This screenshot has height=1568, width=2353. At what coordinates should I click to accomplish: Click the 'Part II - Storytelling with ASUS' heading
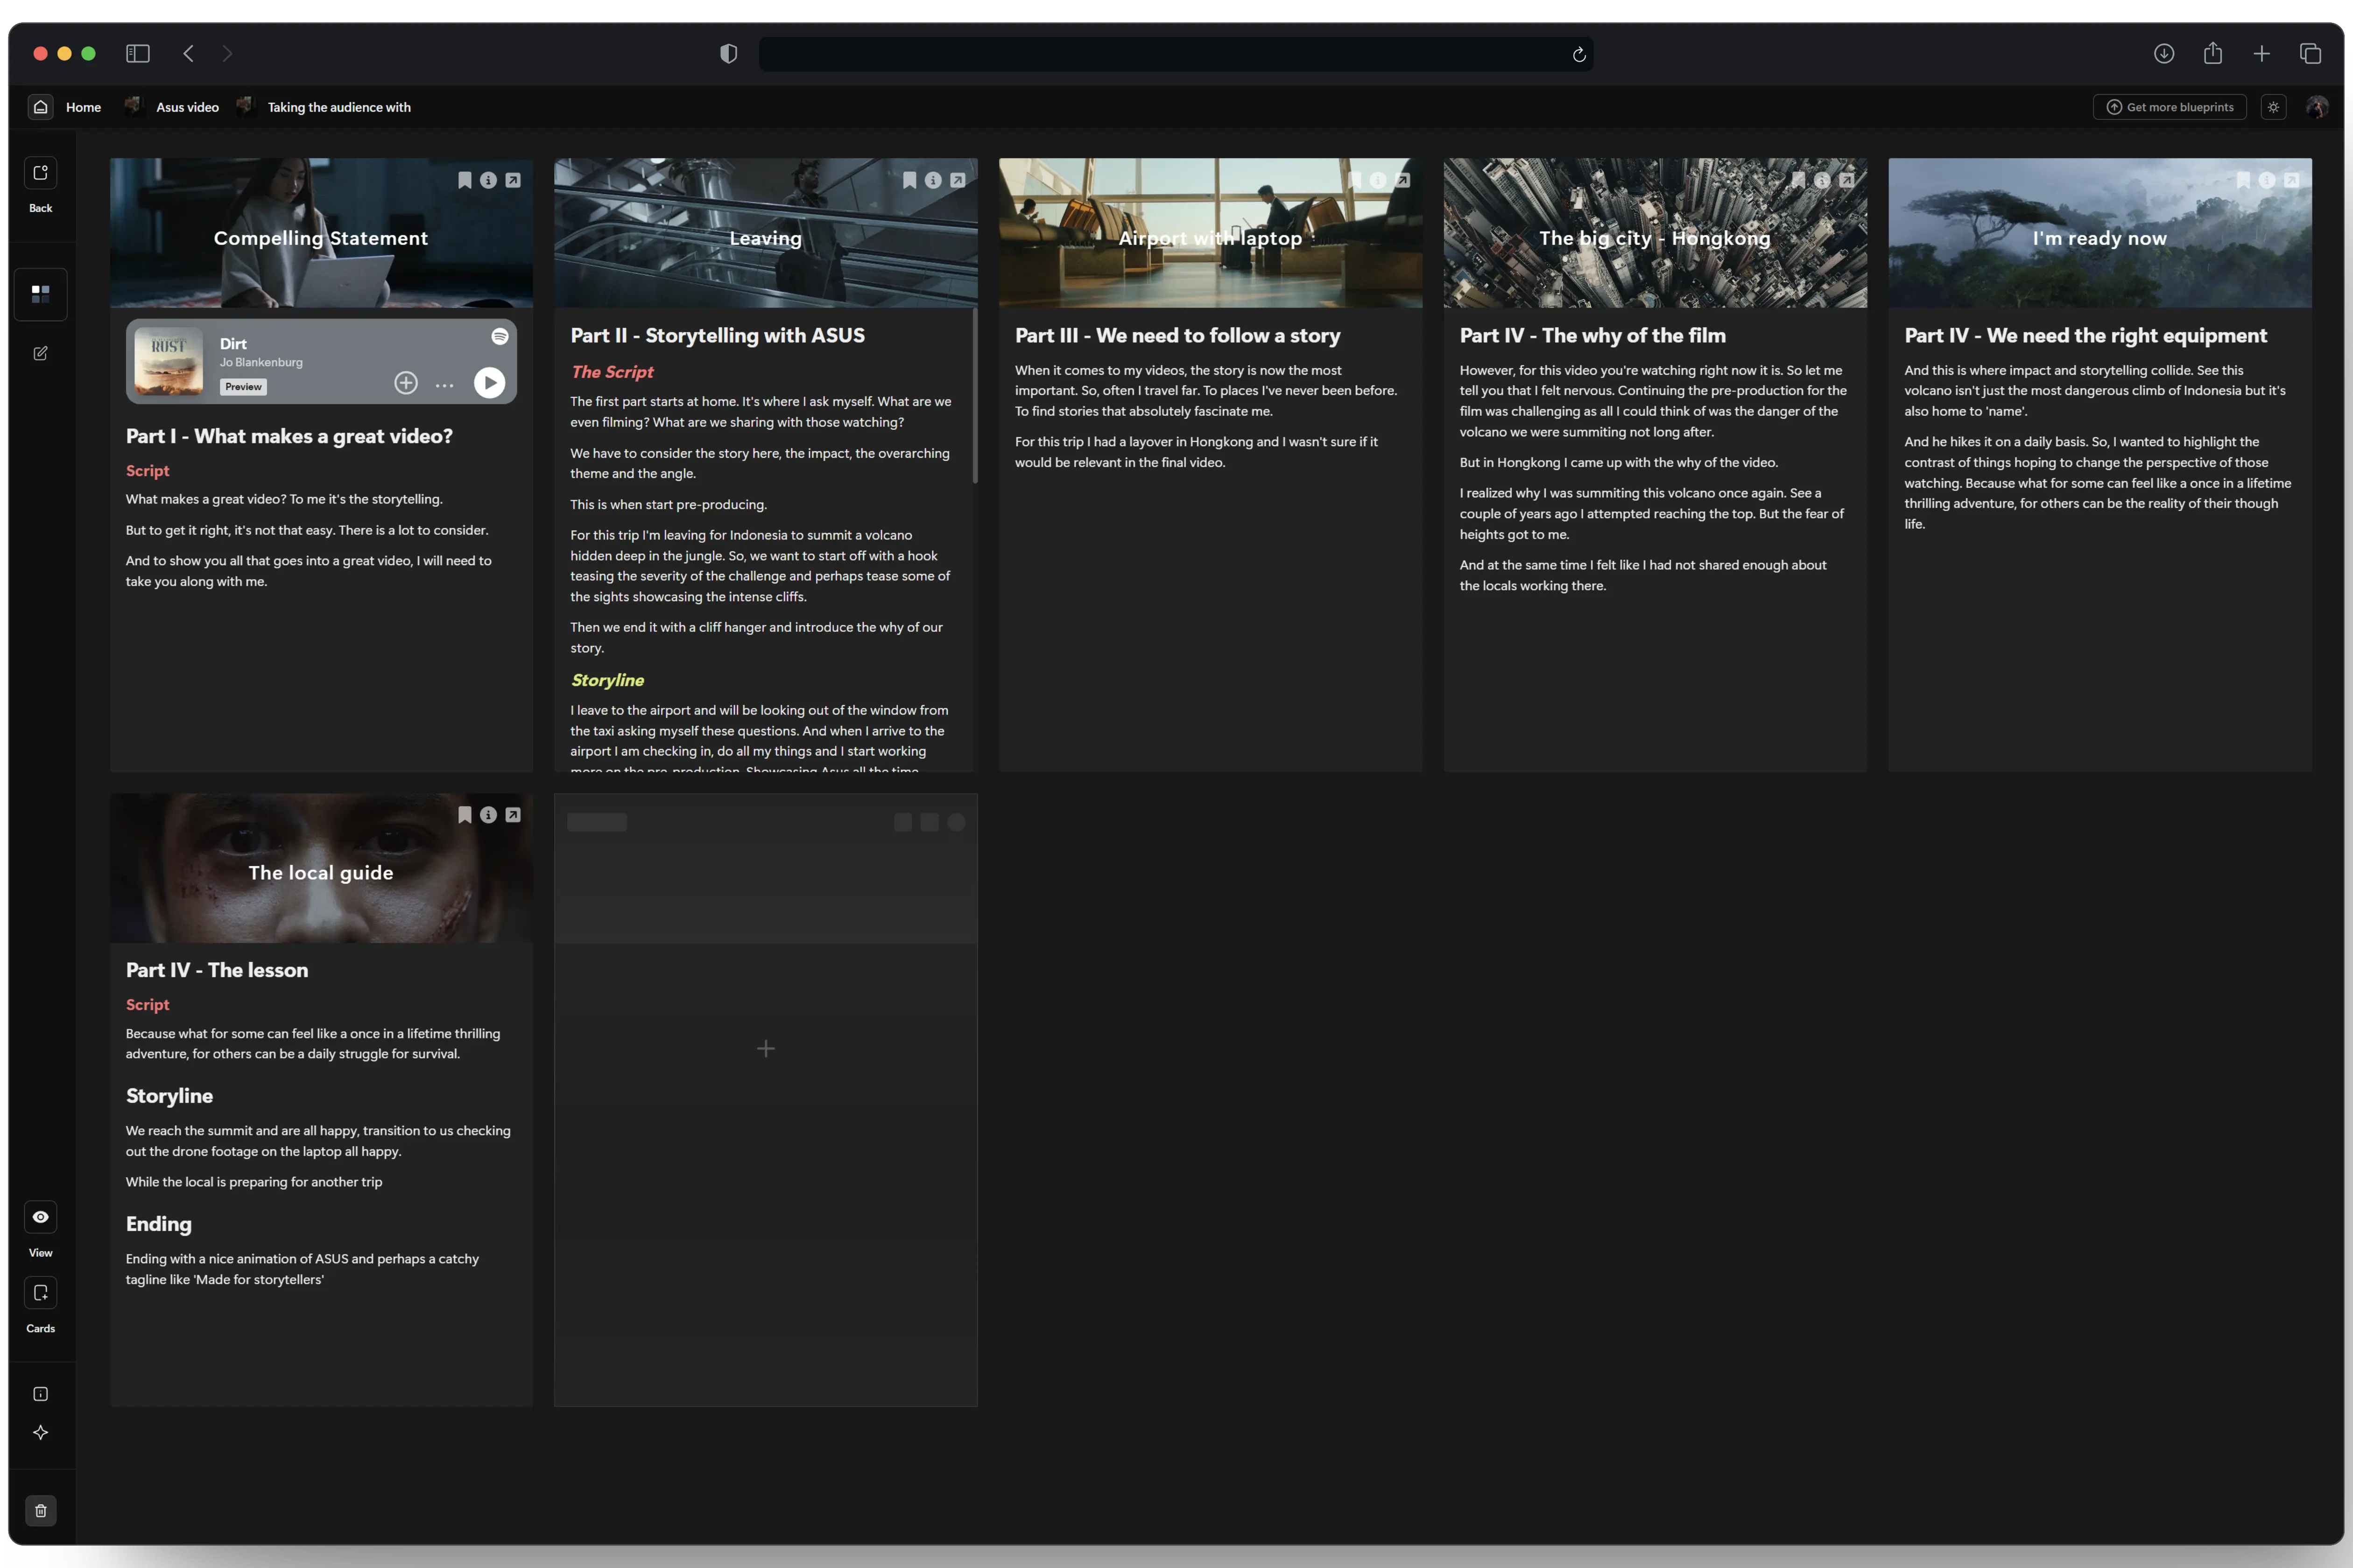pyautogui.click(x=717, y=336)
